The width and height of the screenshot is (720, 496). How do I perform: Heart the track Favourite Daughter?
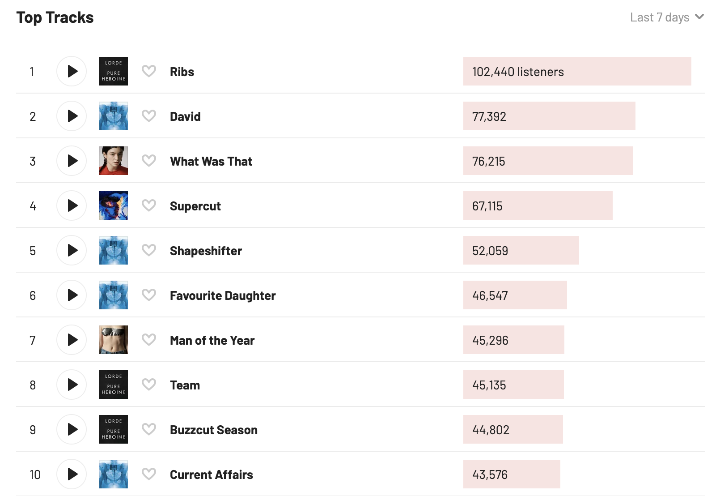149,295
